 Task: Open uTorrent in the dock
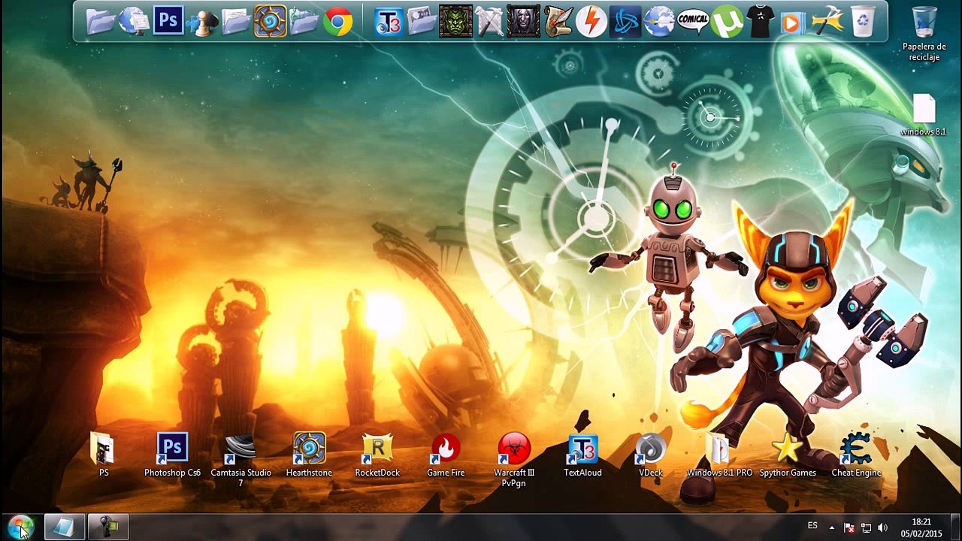(x=727, y=21)
